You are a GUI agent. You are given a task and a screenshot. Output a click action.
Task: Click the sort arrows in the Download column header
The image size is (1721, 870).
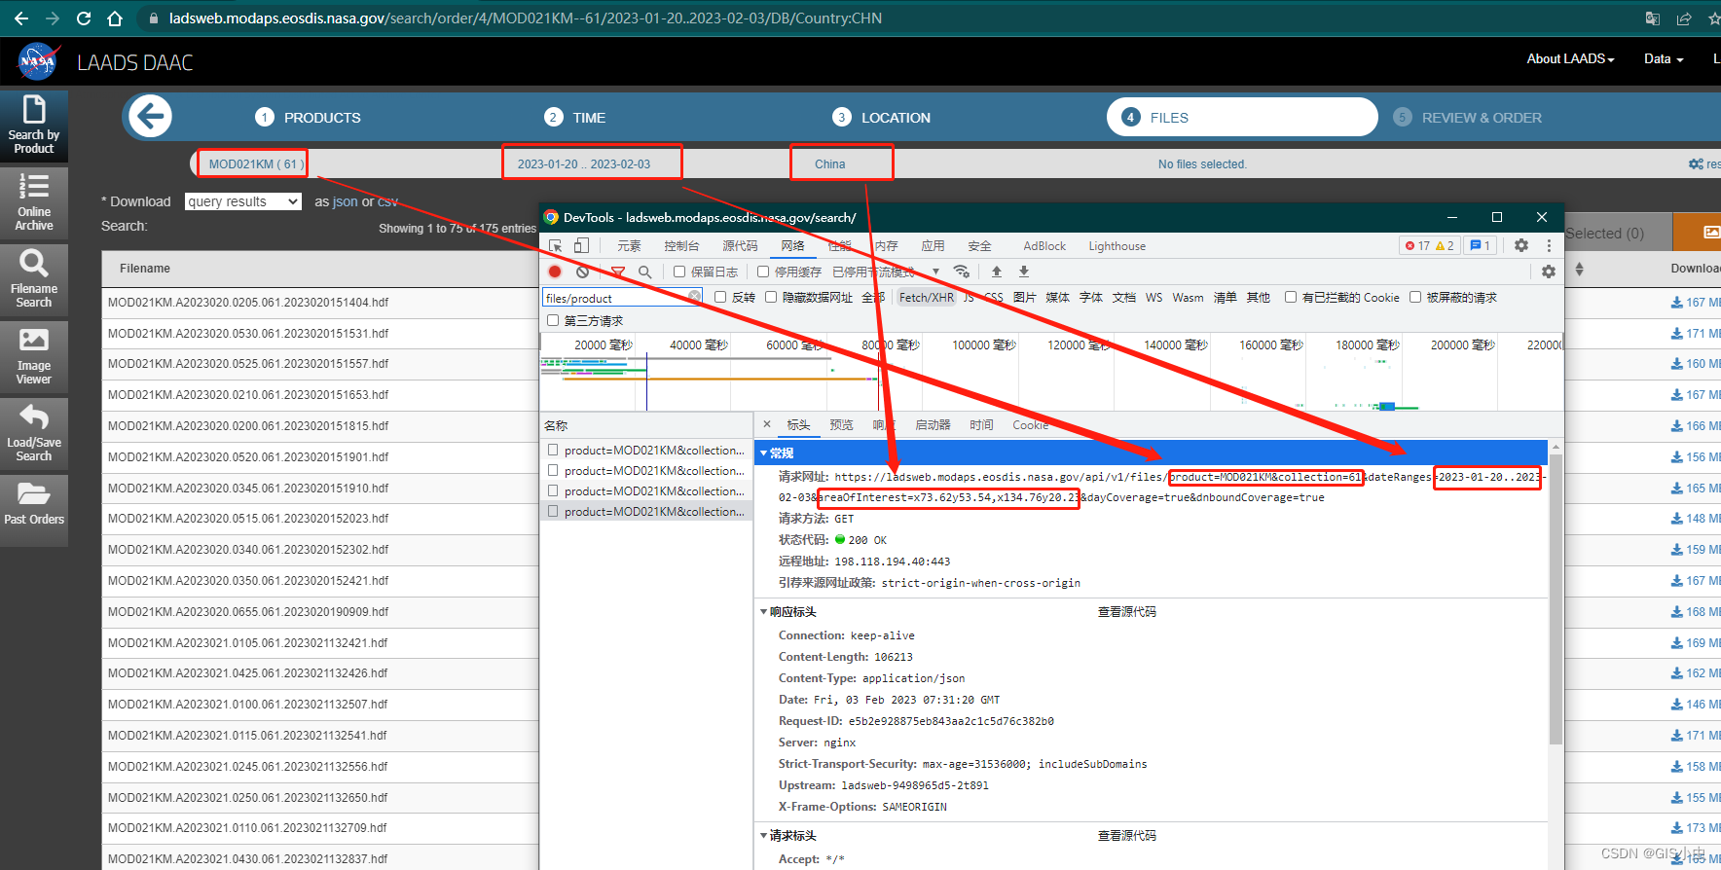[1579, 269]
